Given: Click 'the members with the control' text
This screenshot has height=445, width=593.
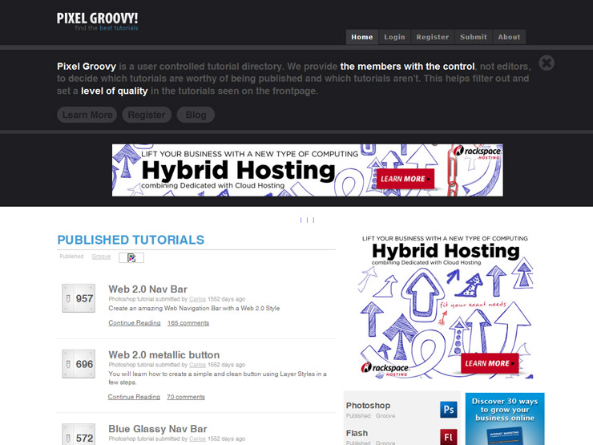Looking at the screenshot, I should 407,67.
